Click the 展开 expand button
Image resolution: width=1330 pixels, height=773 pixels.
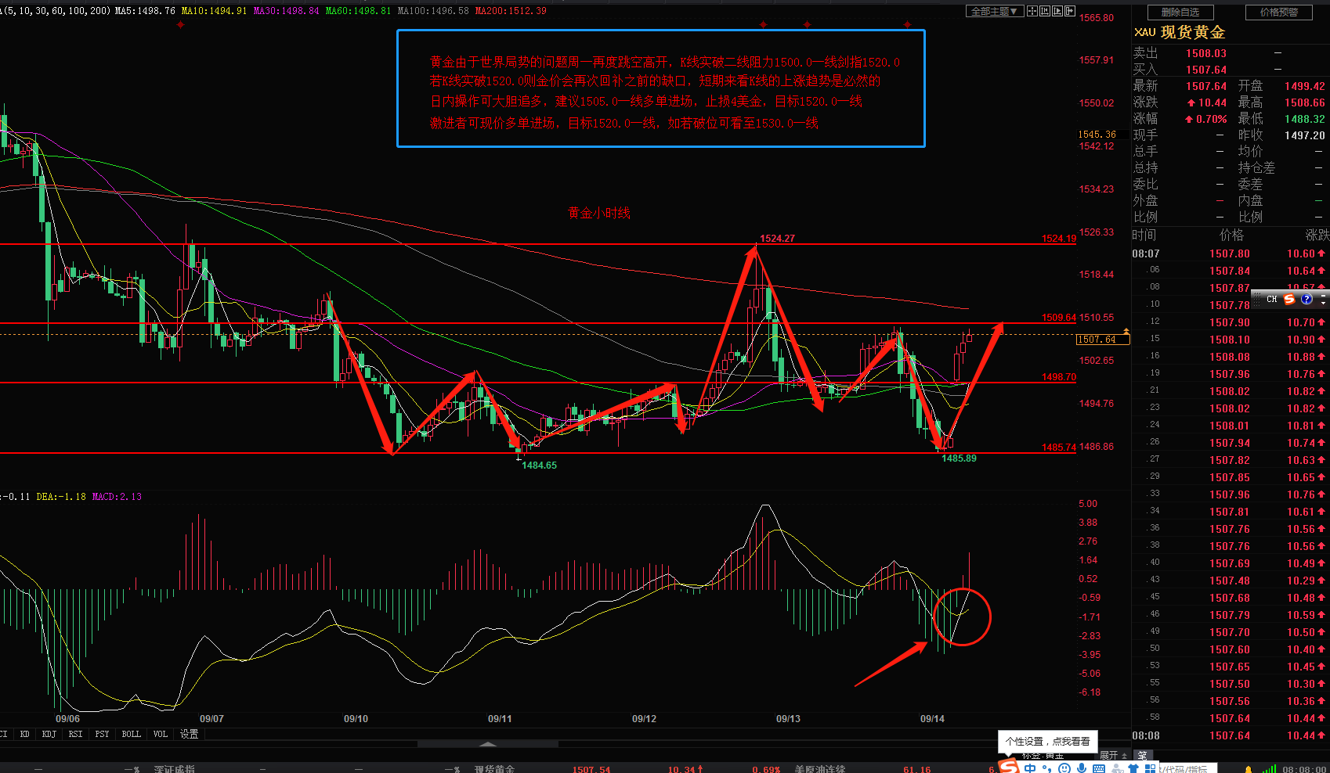[1113, 755]
